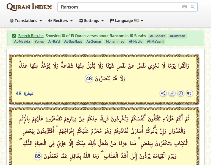Filter by the Al-Imraan surah tag
The width and height of the screenshot is (211, 165).
177,36
